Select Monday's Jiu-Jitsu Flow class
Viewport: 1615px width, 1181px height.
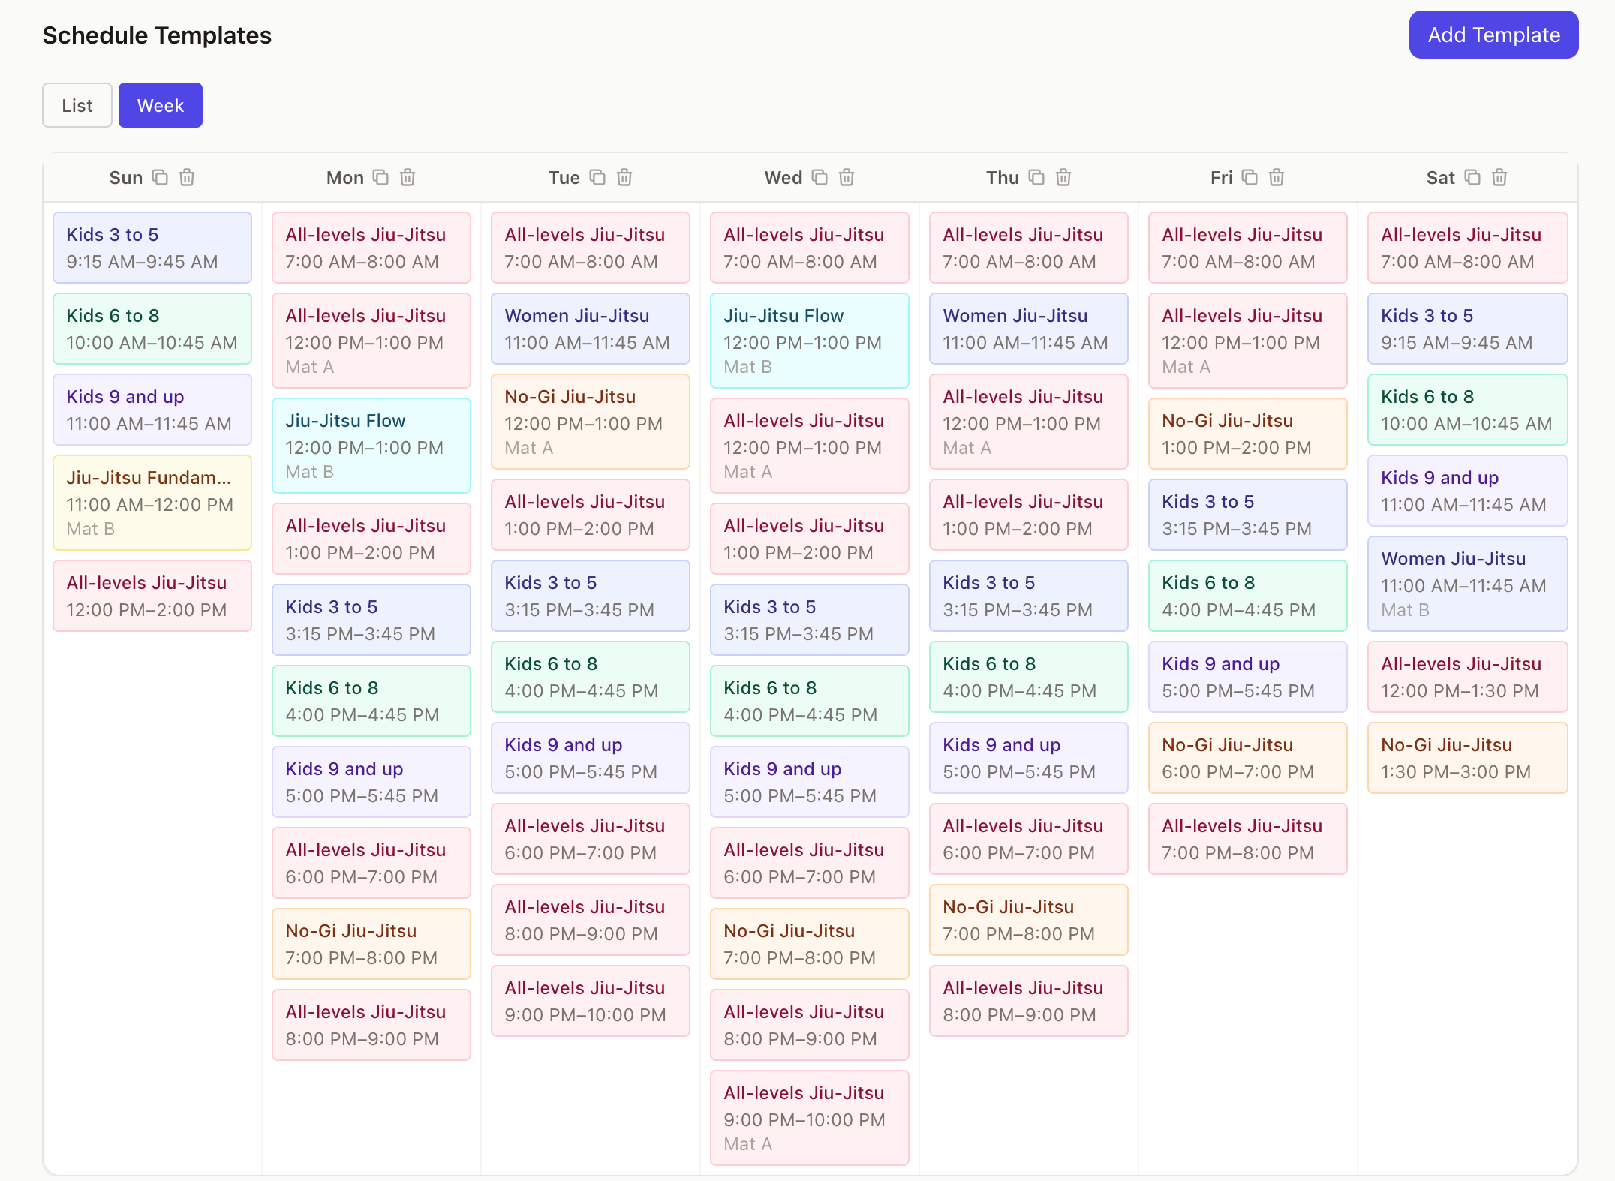[371, 446]
